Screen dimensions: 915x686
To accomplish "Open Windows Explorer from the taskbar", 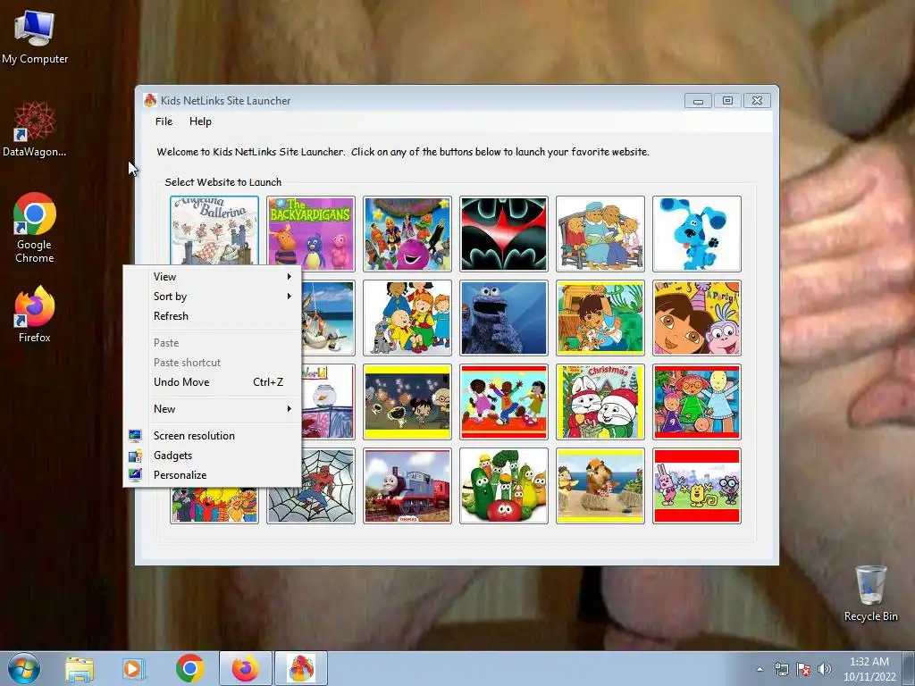I will 80,669.
